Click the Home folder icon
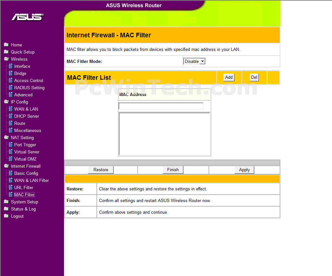 (x=6, y=44)
